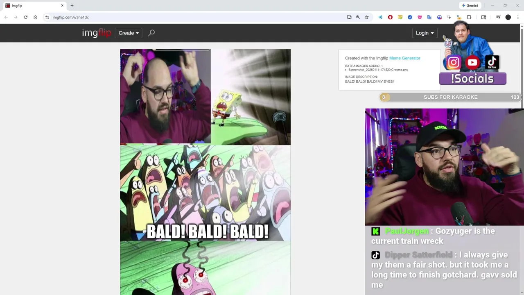Viewport: 524px width, 295px height.
Task: Open the Extensions puzzle menu
Action: 469,17
